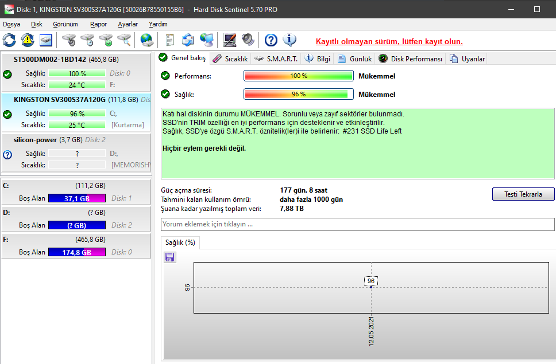Click the monitor with screwdriver configuration icon
This screenshot has width=556, height=364.
(x=229, y=40)
